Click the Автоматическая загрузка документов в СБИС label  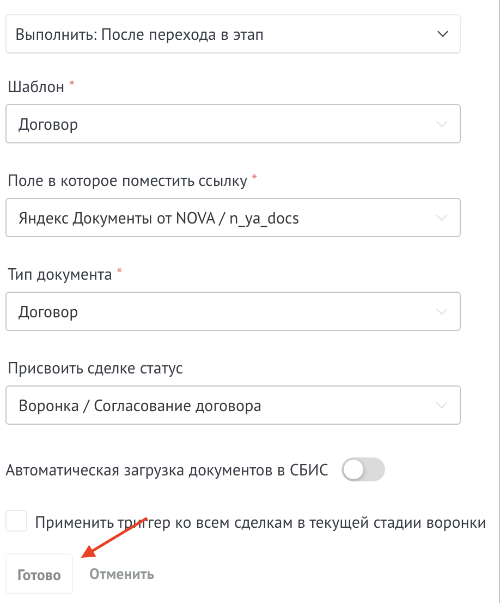pyautogui.click(x=167, y=471)
